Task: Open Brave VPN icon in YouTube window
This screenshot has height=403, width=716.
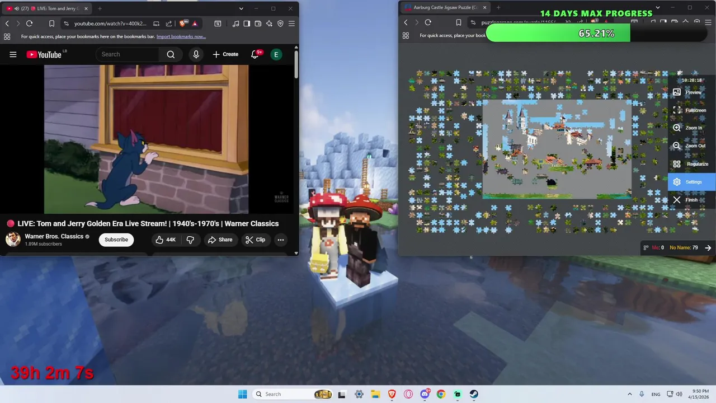Action: click(280, 24)
